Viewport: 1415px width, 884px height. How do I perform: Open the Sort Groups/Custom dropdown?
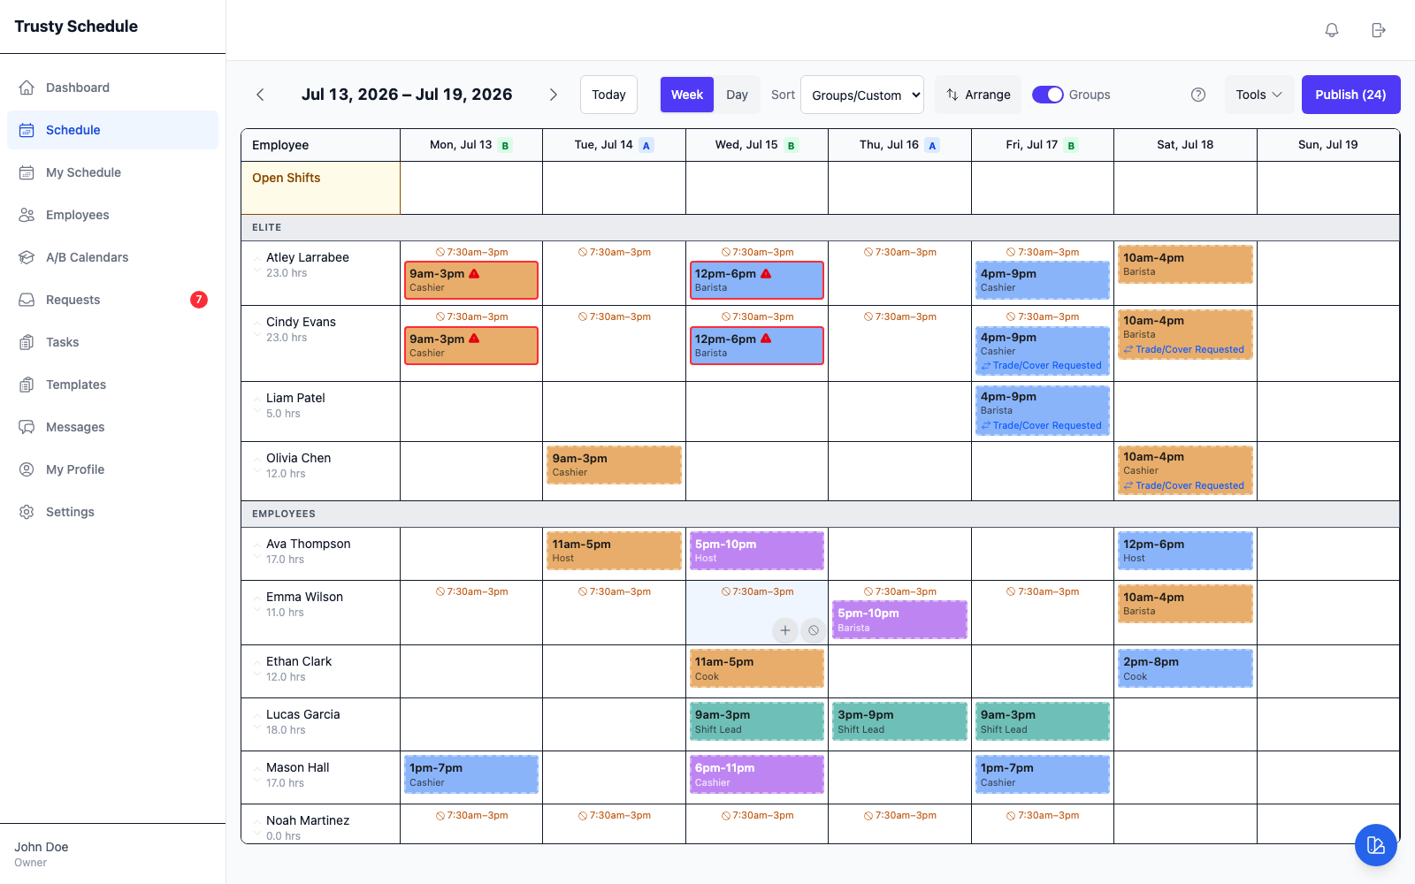point(862,95)
